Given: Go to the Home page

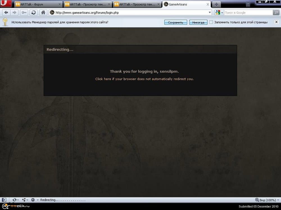Looking at the screenshot, I should [x=43, y=13].
